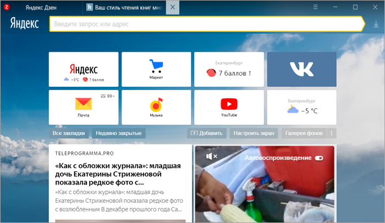Open the downloads arrow icon
This screenshot has width=385, height=223.
pyautogui.click(x=376, y=24)
